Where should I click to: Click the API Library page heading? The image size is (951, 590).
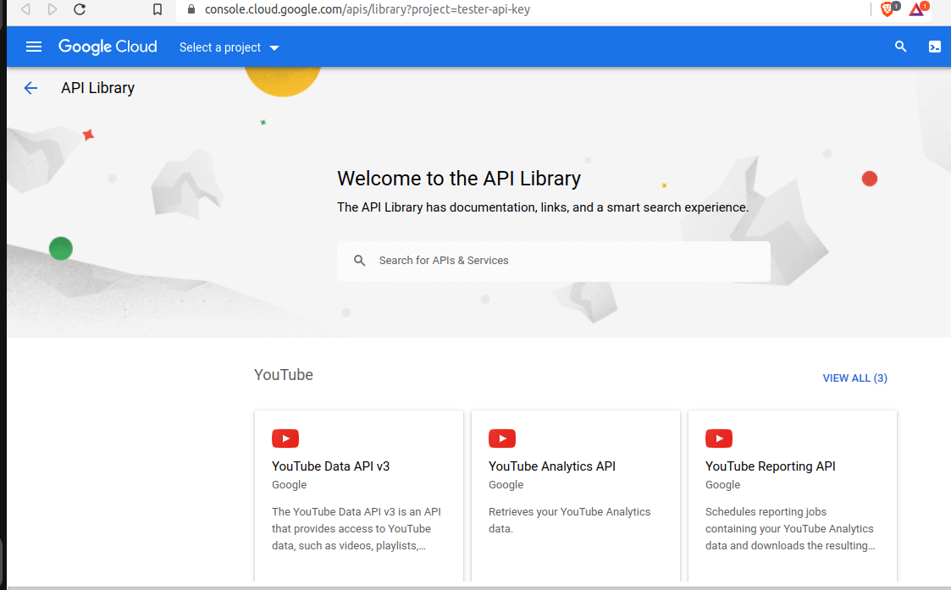tap(97, 88)
